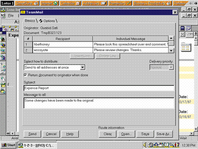Click worksheet horizontal scroll right arrow
This screenshot has width=198, height=149.
(x=192, y=133)
